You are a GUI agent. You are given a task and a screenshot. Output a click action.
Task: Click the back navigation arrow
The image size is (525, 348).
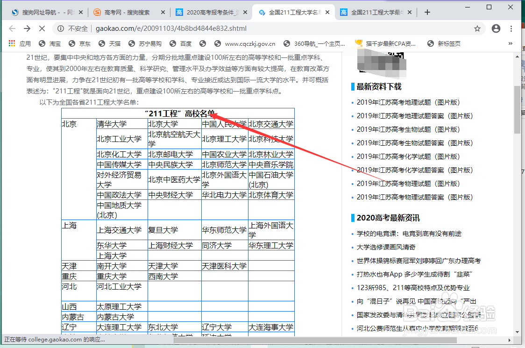pos(12,28)
